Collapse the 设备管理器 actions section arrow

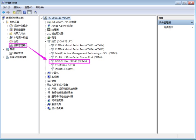click(192, 23)
